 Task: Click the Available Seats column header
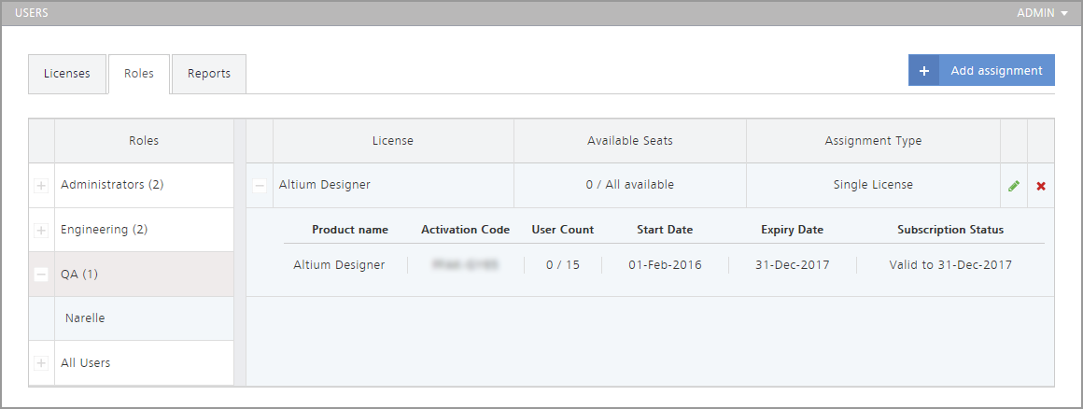629,141
